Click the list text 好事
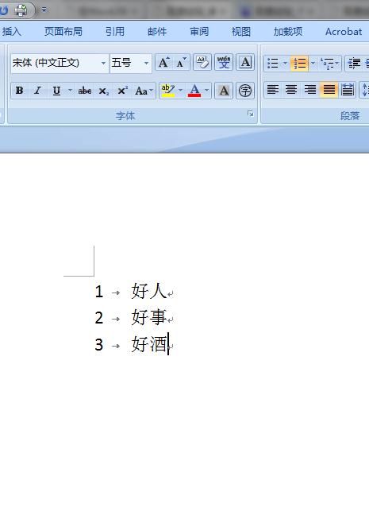The image size is (369, 523). 149,317
